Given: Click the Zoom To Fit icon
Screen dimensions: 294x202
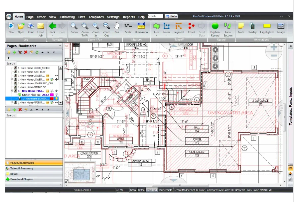Looking at the screenshot, I should click(x=85, y=28).
